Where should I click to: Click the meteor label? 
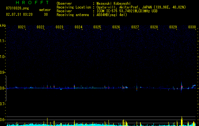coord(45,10)
